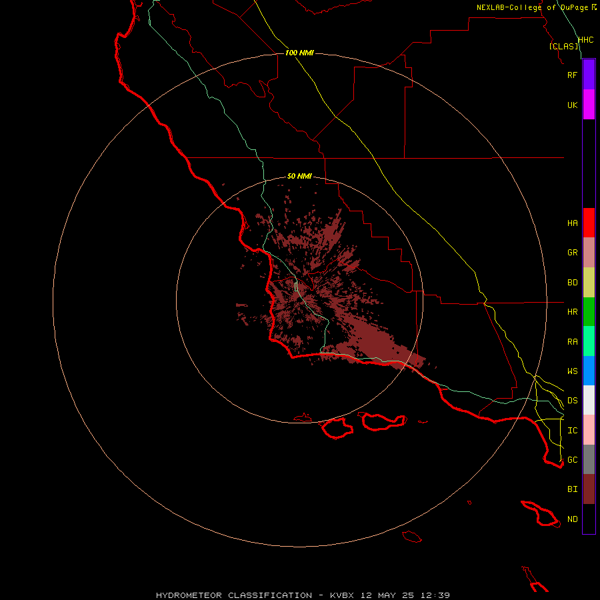Viewport: 600px width, 600px height.
Task: Click the WS blue legend swatch
Action: tap(589, 371)
